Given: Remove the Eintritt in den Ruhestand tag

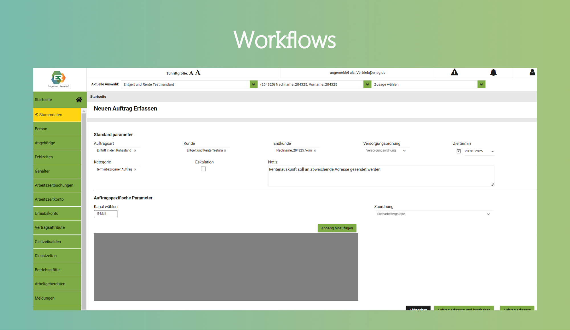Looking at the screenshot, I should [135, 151].
